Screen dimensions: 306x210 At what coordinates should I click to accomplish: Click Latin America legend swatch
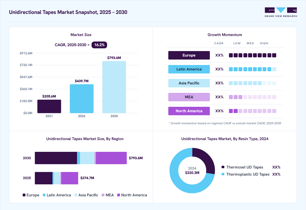[44, 195]
